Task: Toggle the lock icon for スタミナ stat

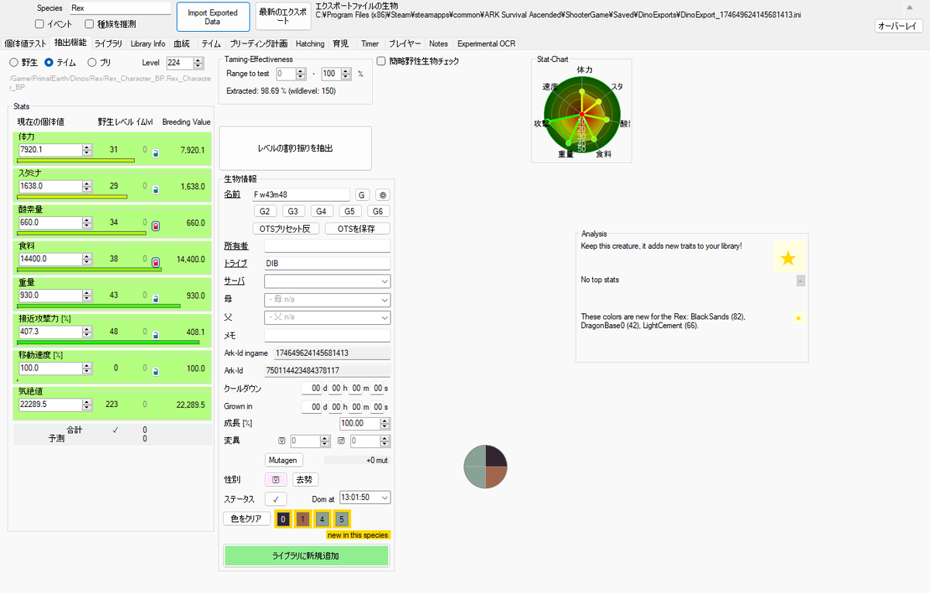Action: coord(155,189)
